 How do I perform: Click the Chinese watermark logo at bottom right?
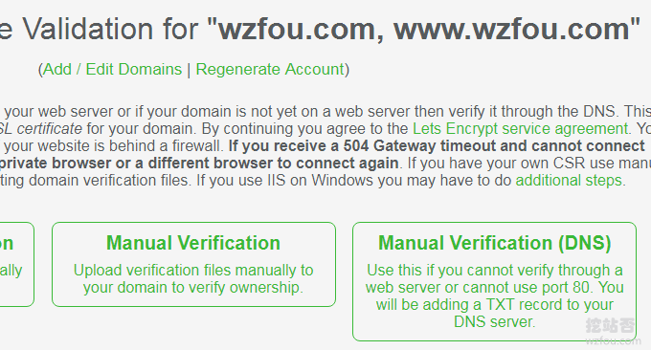tap(611, 326)
